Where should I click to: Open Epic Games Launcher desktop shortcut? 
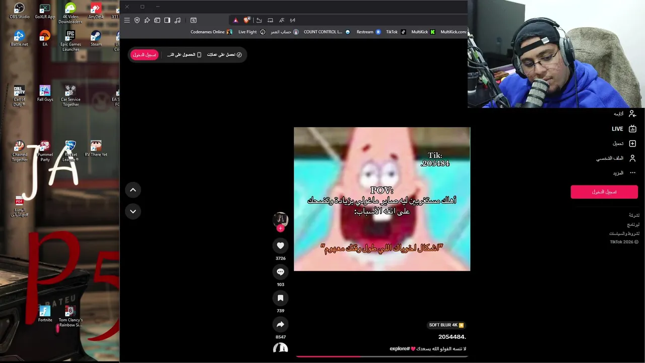(x=71, y=41)
